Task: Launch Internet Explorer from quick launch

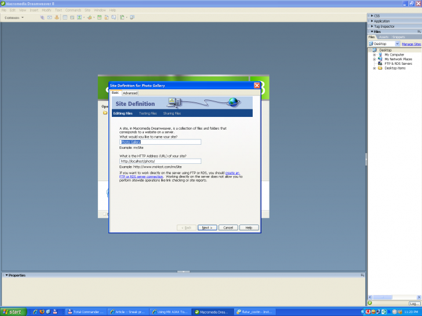Action: pos(35,312)
